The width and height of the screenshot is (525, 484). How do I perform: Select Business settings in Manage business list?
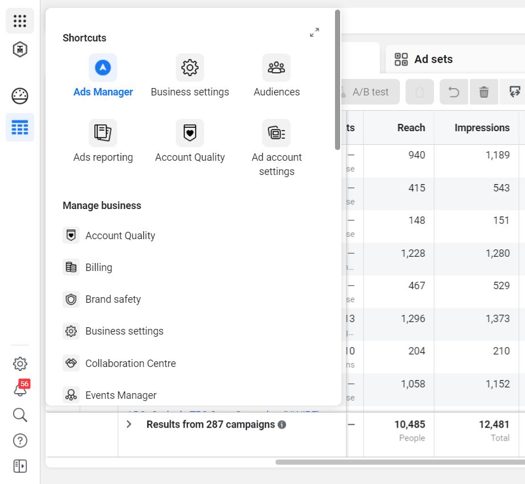coord(125,331)
